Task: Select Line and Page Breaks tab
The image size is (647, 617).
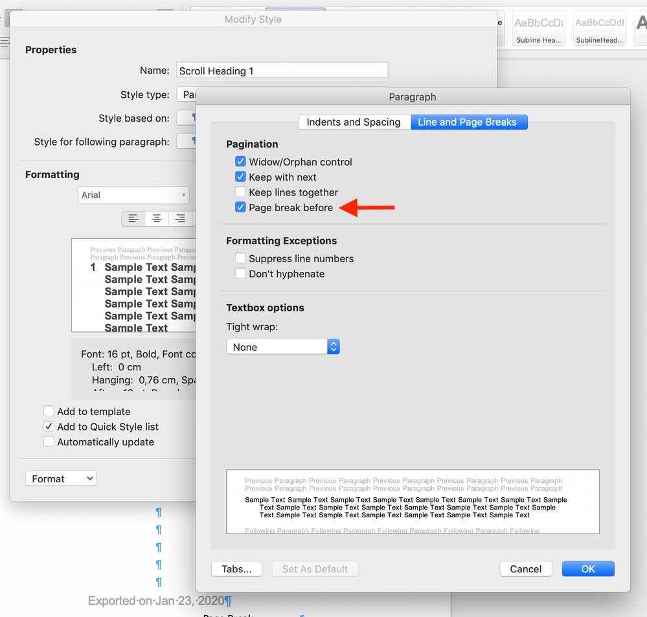Action: [x=469, y=122]
